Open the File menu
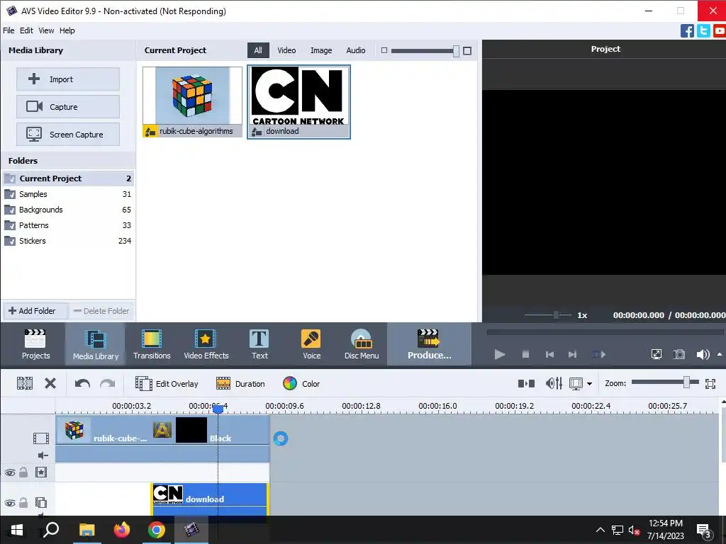 pyautogui.click(x=9, y=30)
